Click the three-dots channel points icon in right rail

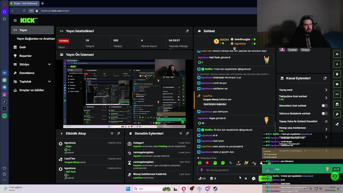[337, 124]
